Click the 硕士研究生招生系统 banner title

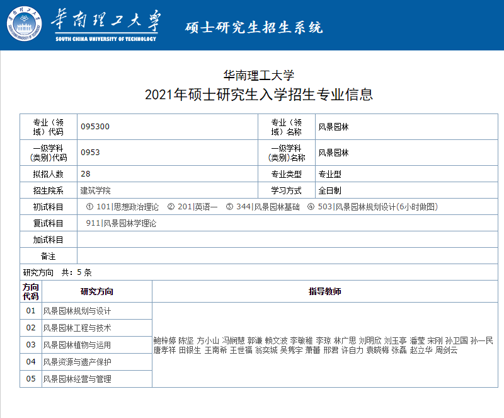click(x=254, y=27)
